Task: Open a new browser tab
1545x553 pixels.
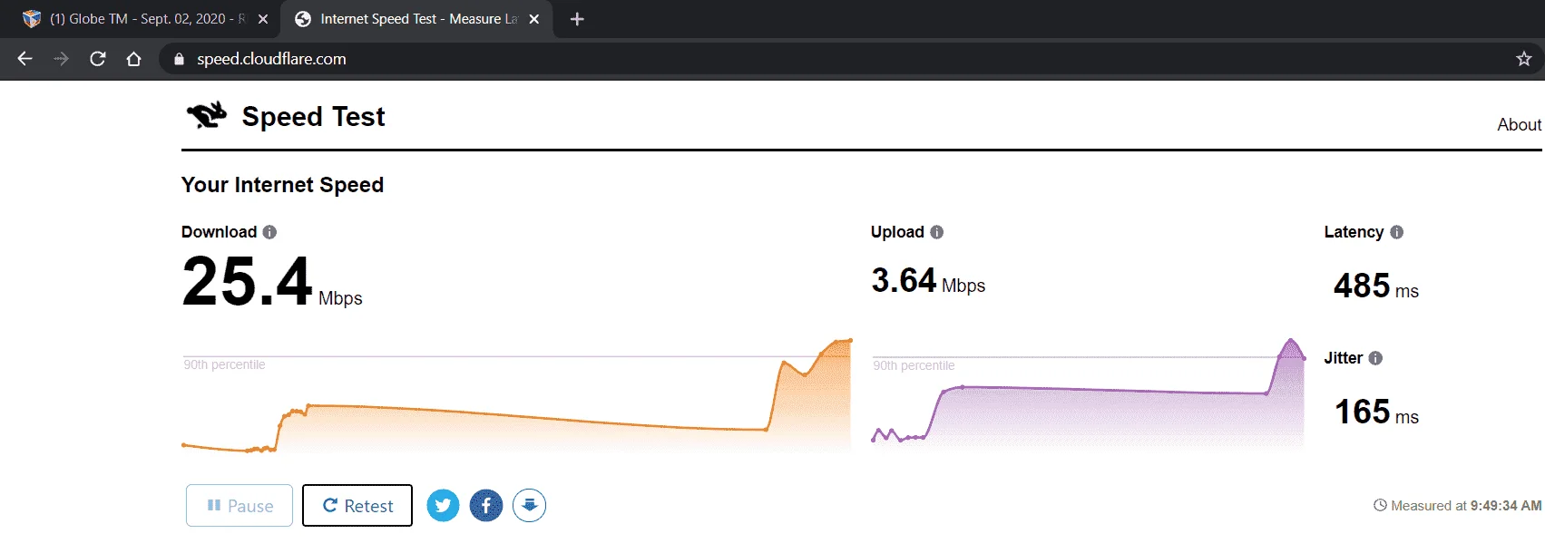Action: point(577,19)
